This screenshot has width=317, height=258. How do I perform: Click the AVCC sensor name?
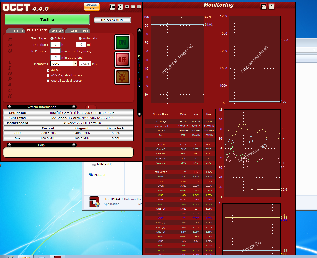(x=161, y=181)
